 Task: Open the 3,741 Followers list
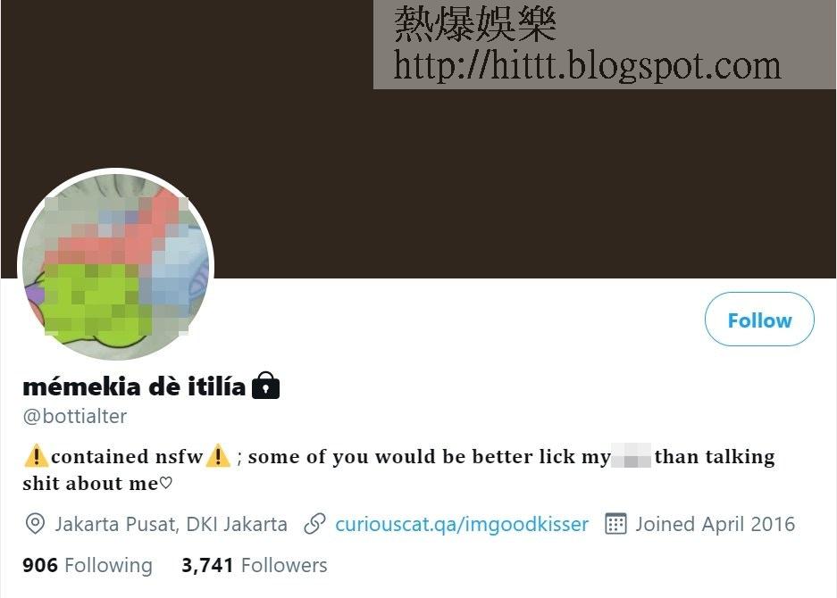(254, 565)
